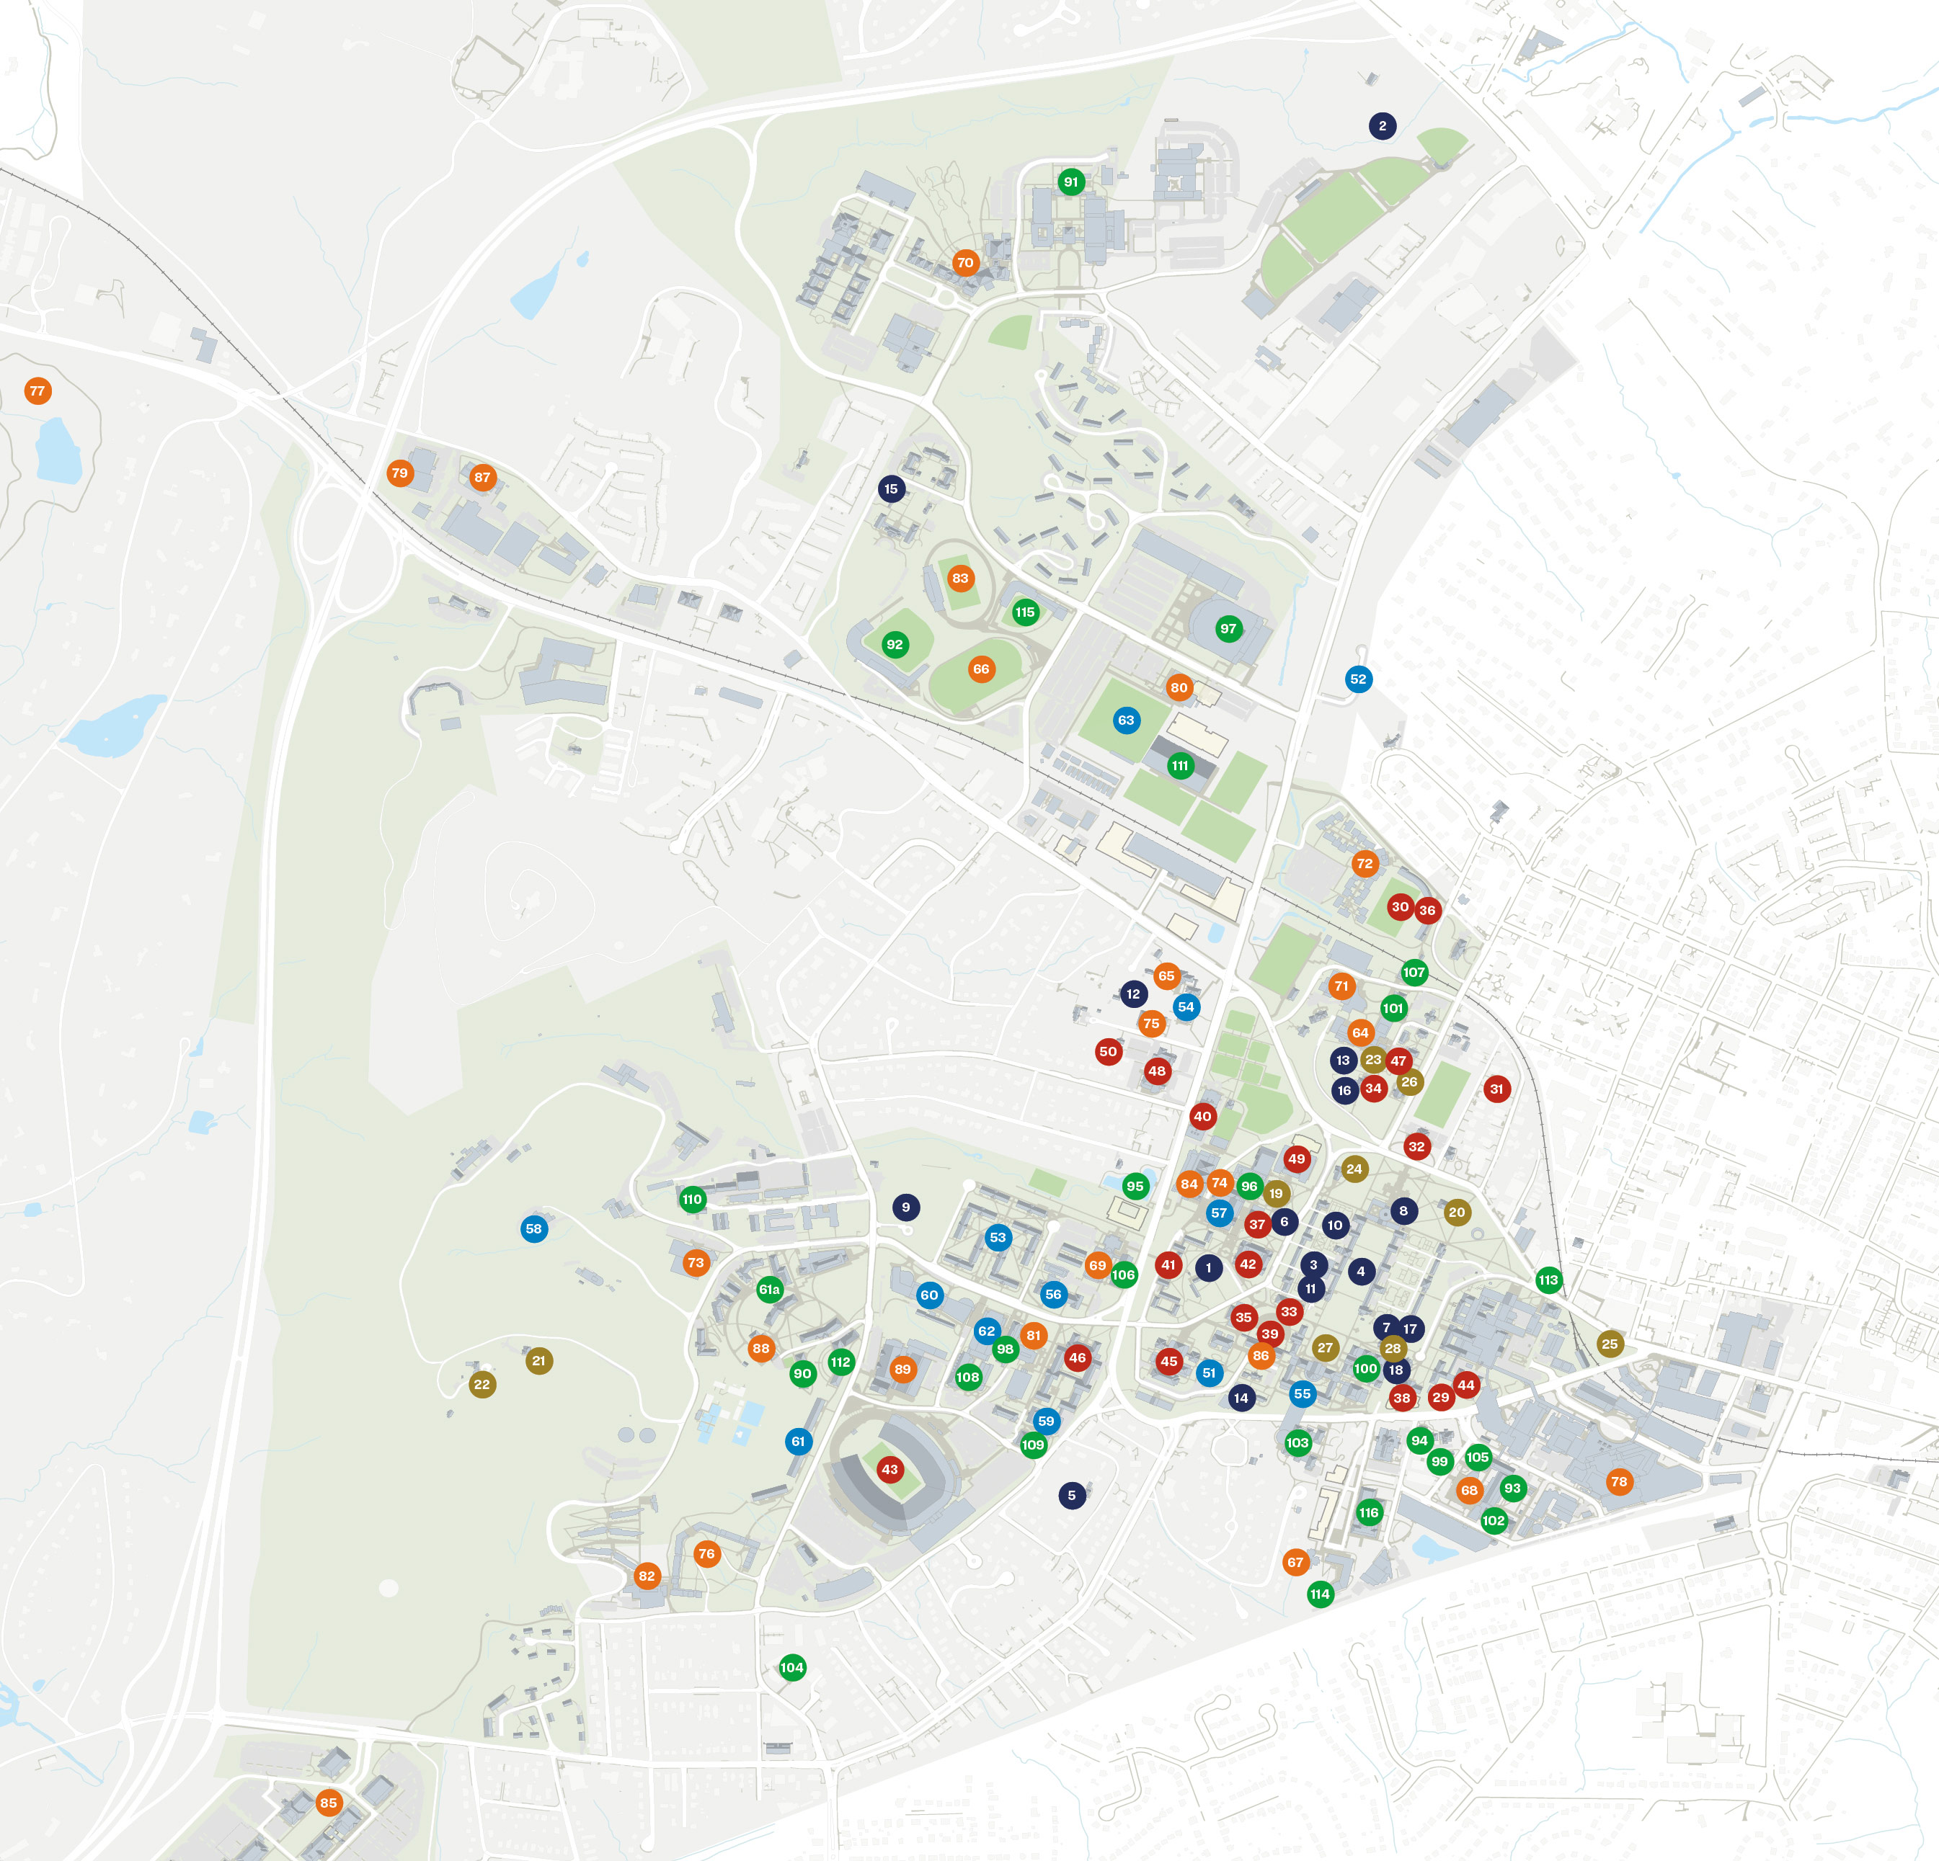
Task: Open the gold marker numbered 21
Action: [538, 1361]
